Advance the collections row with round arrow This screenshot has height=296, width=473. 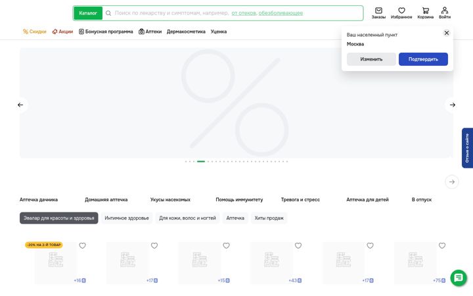tap(452, 182)
